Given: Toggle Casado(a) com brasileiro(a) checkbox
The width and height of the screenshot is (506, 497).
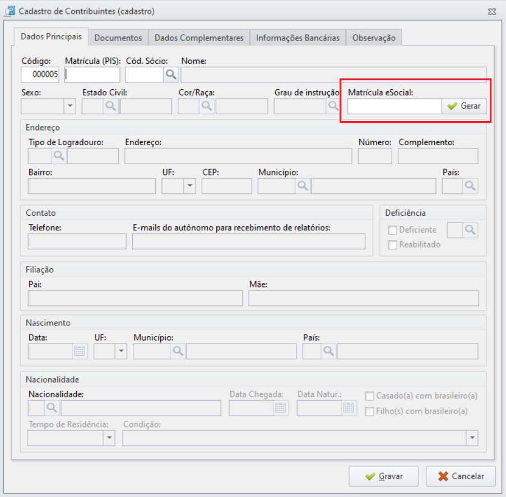Looking at the screenshot, I should point(369,396).
